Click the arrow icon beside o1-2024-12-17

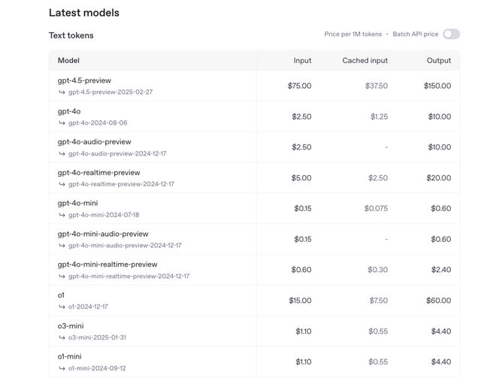coord(62,307)
